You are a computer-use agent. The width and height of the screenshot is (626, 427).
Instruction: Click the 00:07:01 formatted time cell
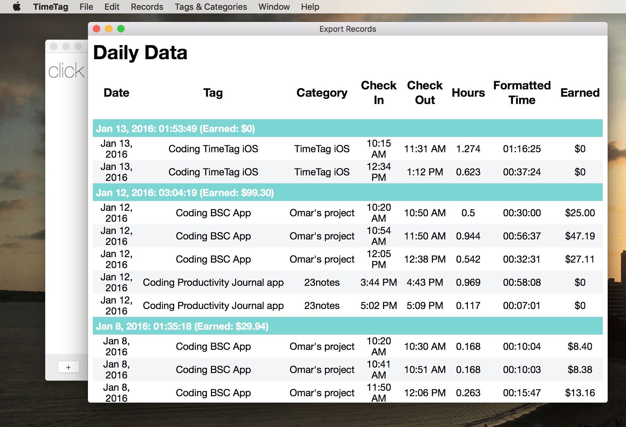[522, 306]
